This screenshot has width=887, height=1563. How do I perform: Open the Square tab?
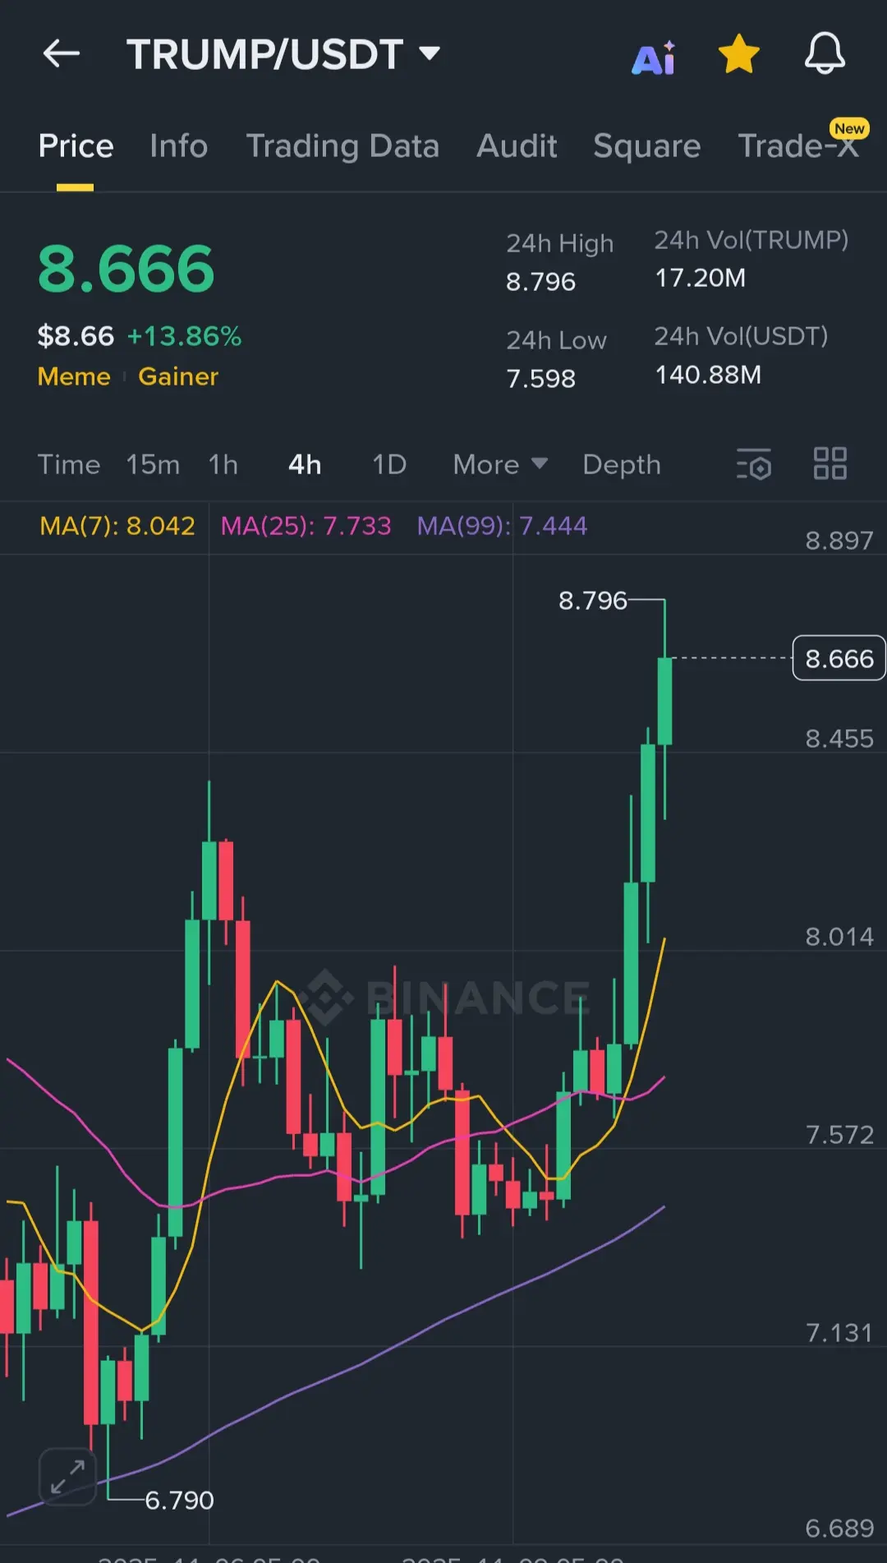click(647, 146)
